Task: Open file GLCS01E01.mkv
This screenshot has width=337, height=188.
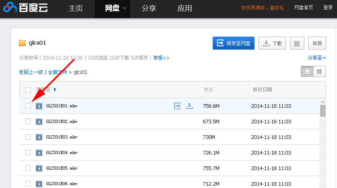Action: click(61, 106)
